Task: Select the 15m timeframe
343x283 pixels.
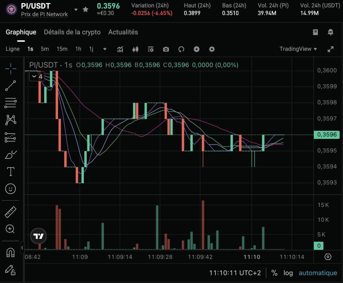Action: 62,49
